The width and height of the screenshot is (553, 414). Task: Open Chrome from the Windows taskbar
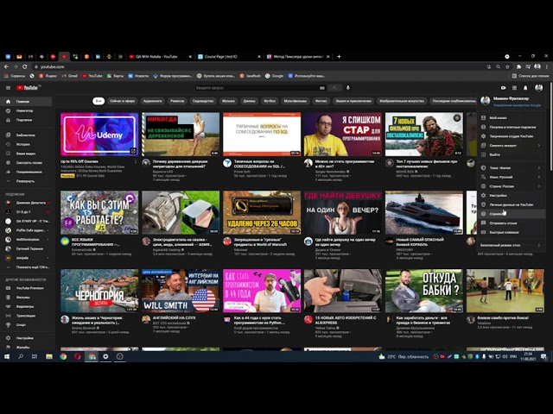[63, 356]
